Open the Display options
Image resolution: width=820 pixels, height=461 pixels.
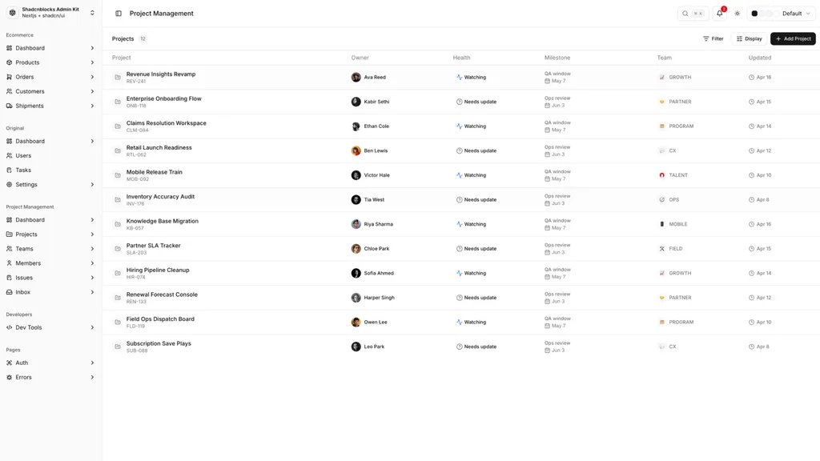coord(749,38)
